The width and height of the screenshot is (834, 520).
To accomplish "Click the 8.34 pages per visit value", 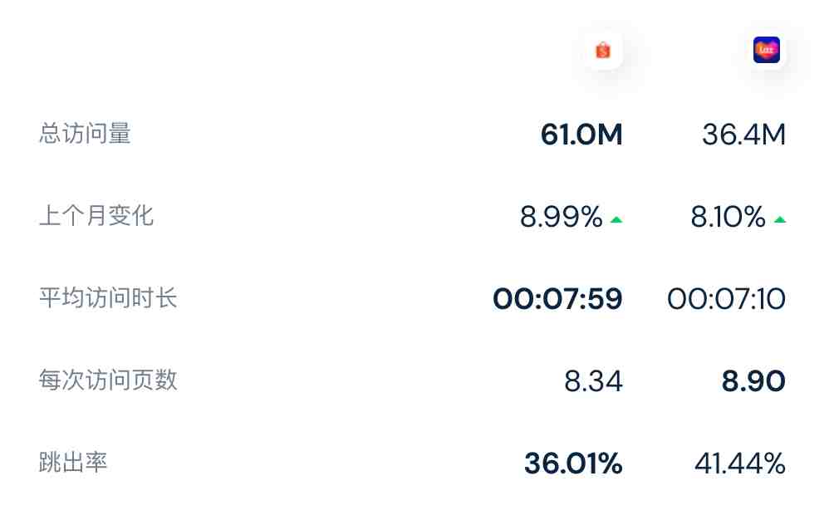I will click(x=593, y=381).
